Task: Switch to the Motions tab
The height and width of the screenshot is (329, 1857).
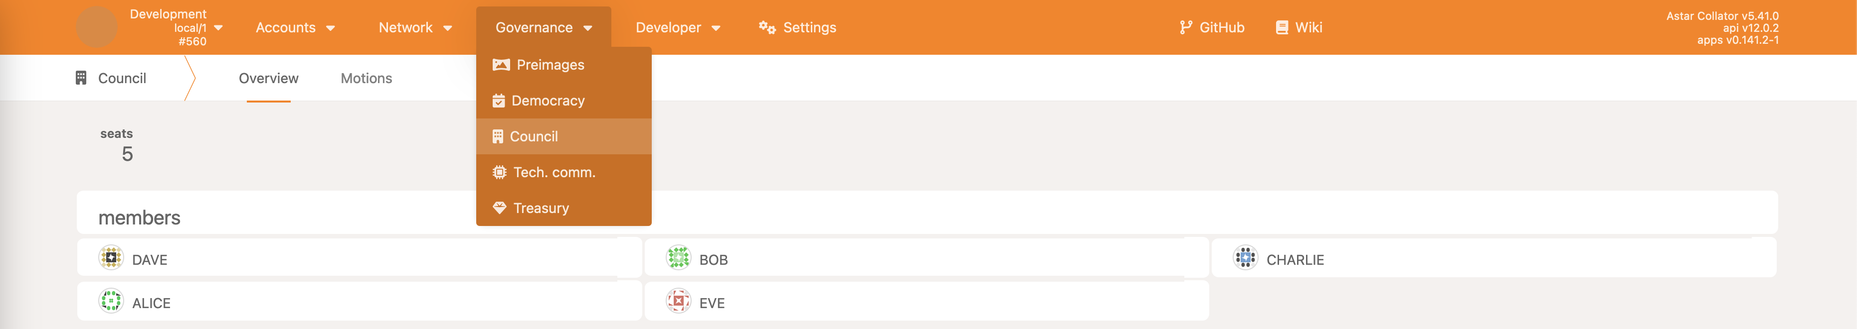Action: (366, 79)
